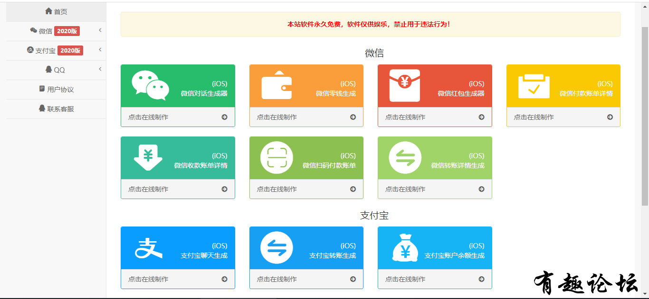Expand the 微信 sidebar submenu chevron
649x299 pixels.
tap(100, 30)
